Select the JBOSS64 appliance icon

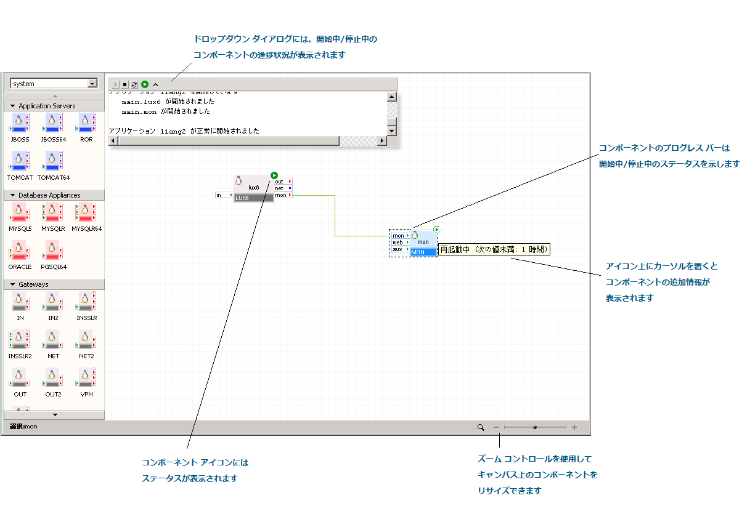[52, 122]
